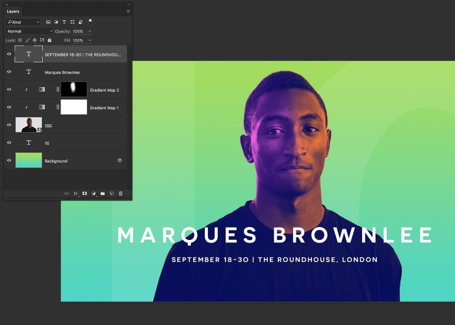
Task: Click the Gradient Map 2 mask thumbnail
Action: pos(73,89)
